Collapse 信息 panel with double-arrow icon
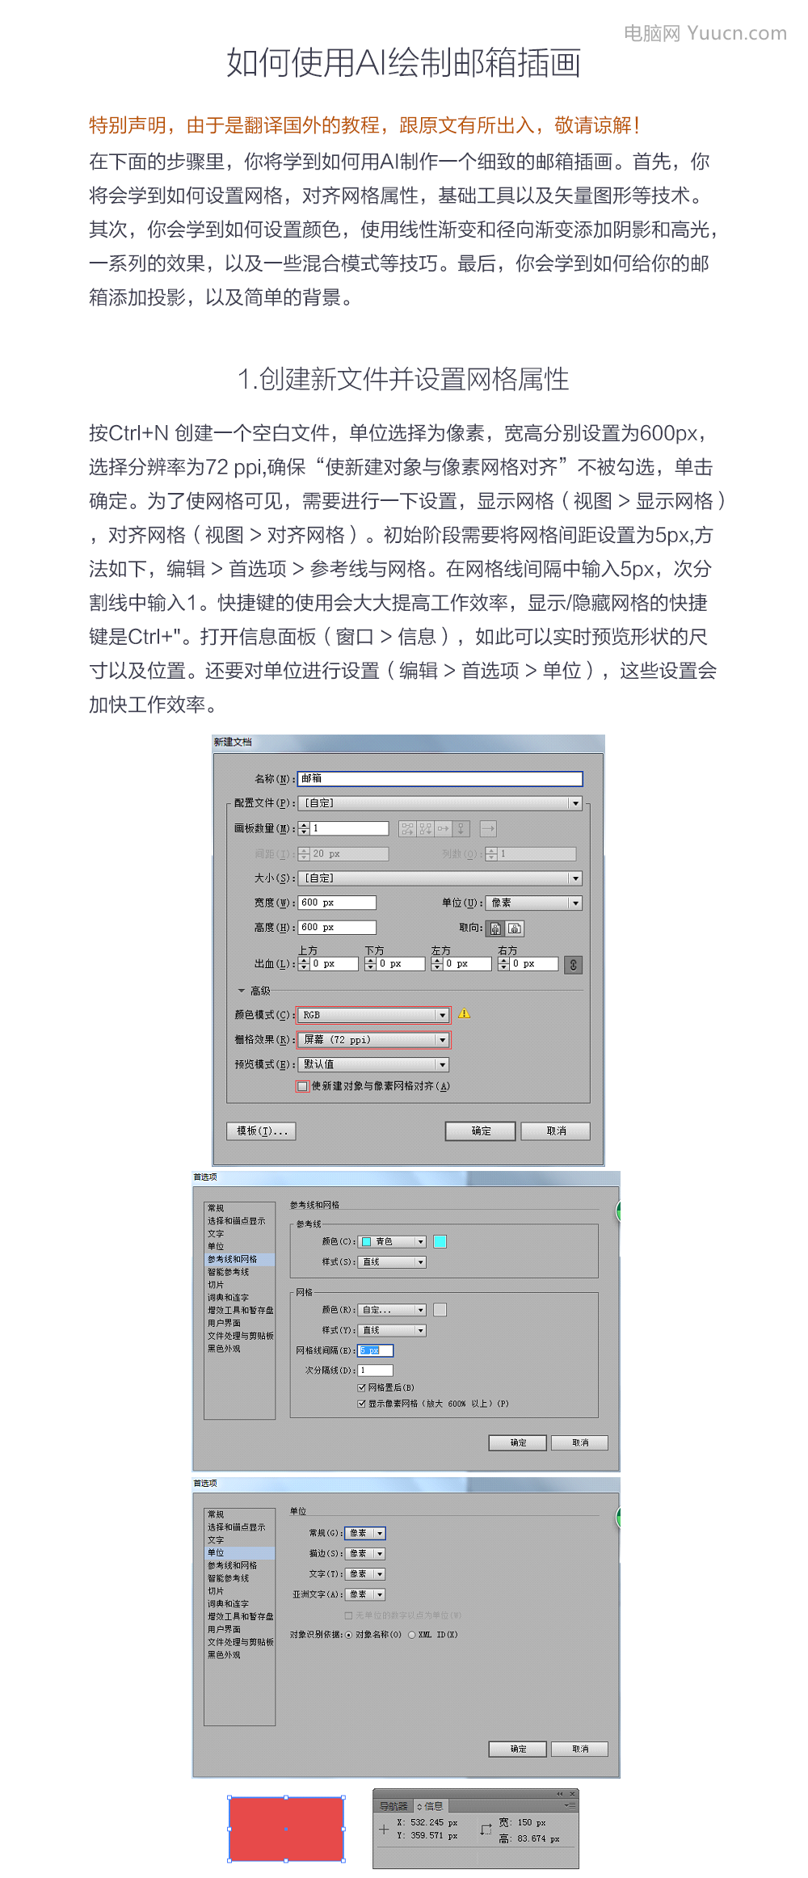 tap(560, 1794)
